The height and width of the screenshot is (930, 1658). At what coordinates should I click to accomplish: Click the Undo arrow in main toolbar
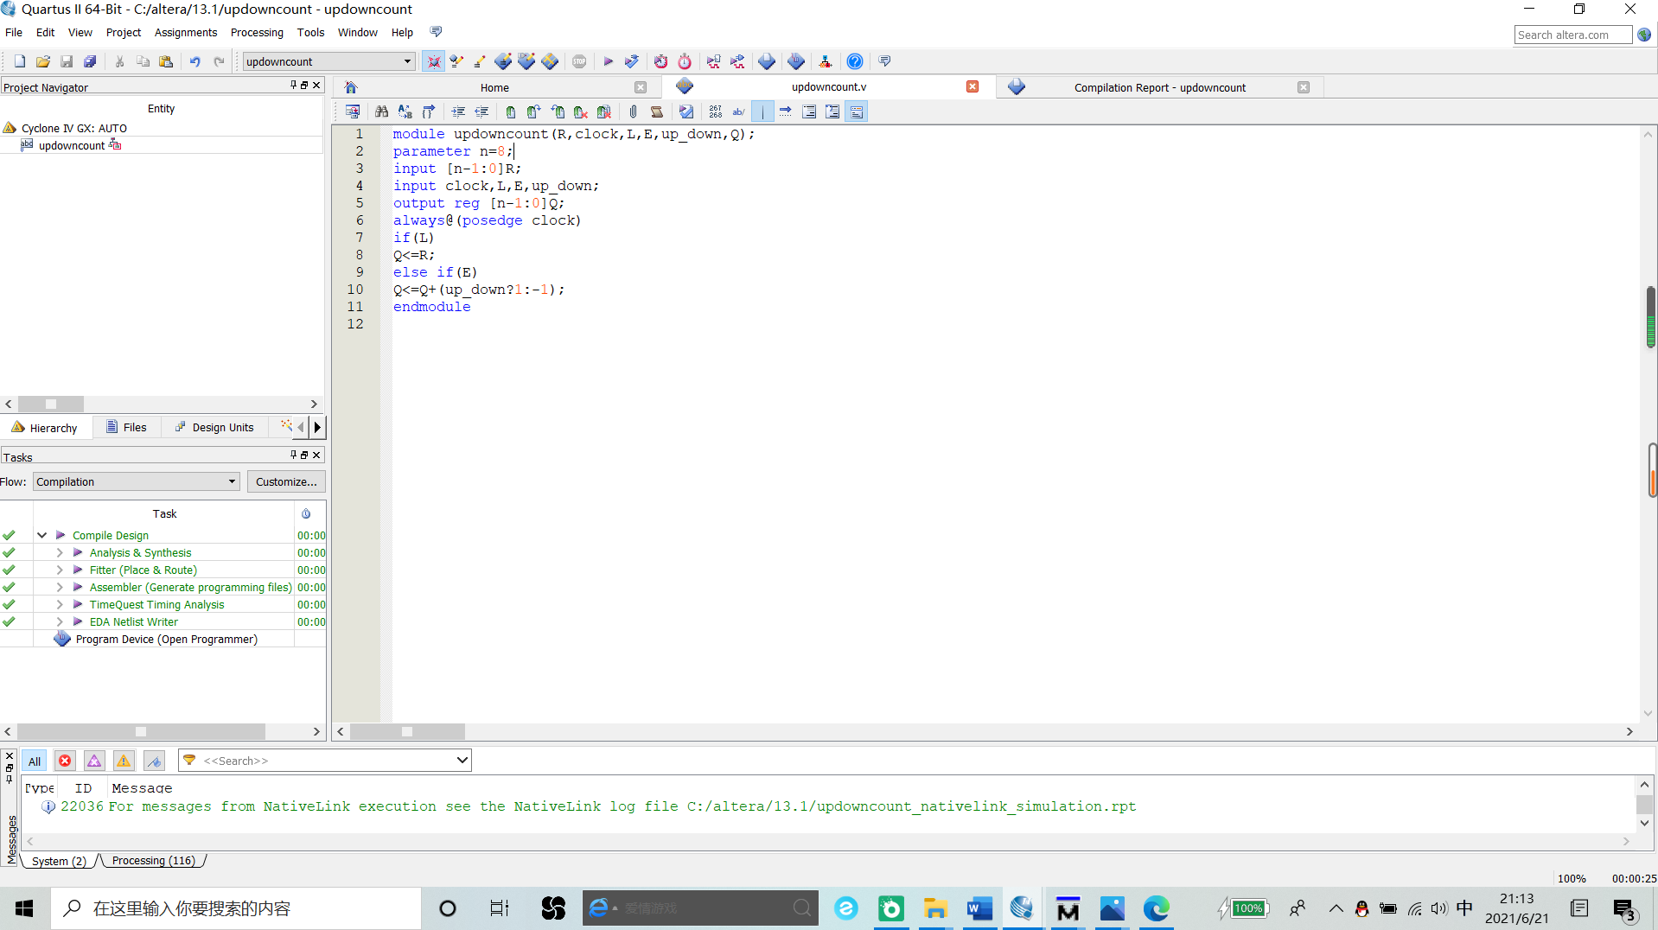click(x=194, y=61)
